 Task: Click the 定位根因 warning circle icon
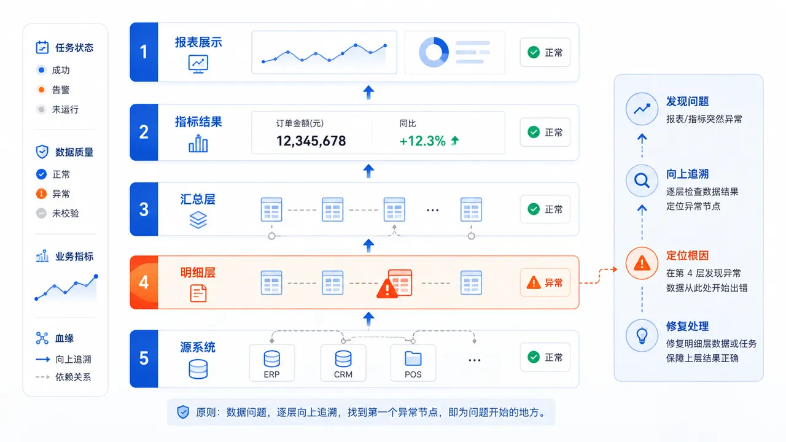click(642, 263)
